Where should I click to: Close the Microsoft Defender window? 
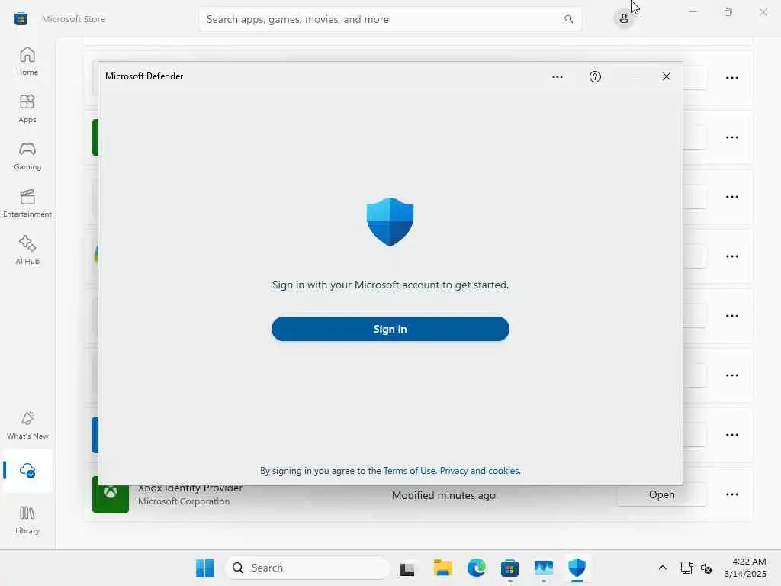click(667, 76)
